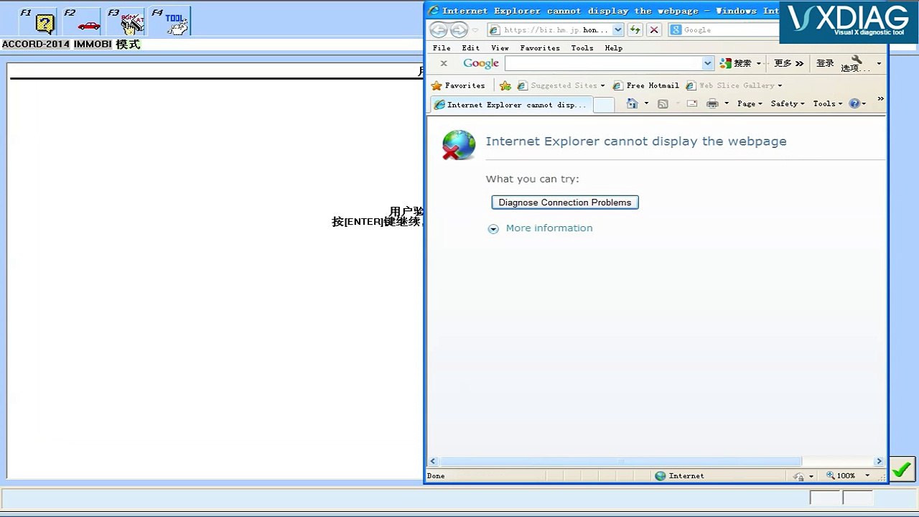Expand the Home button dropdown arrow
Screen dimensions: 919x517
click(x=646, y=104)
